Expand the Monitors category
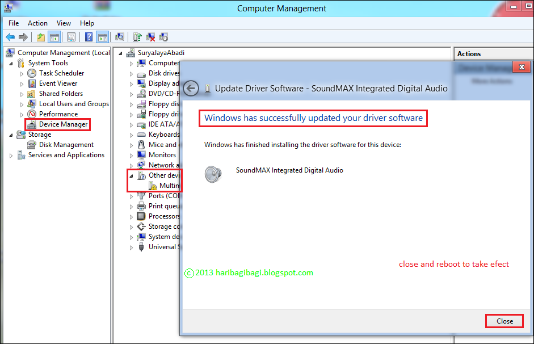The height and width of the screenshot is (344, 534). click(x=132, y=156)
